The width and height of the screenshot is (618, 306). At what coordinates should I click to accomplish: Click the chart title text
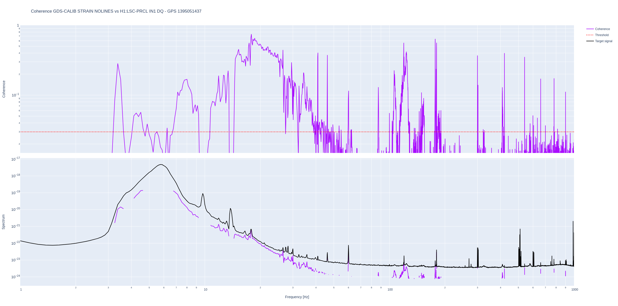[116, 11]
